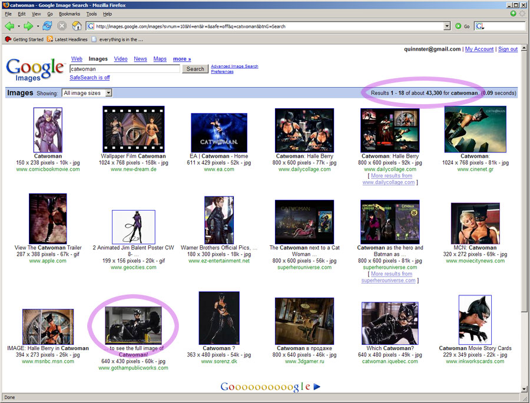Click the Back arrow button
530x403 pixels.
tap(9, 26)
